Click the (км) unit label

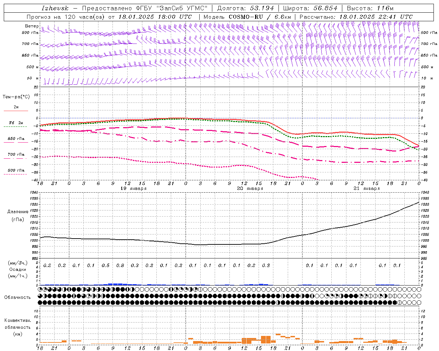pyautogui.click(x=17, y=334)
